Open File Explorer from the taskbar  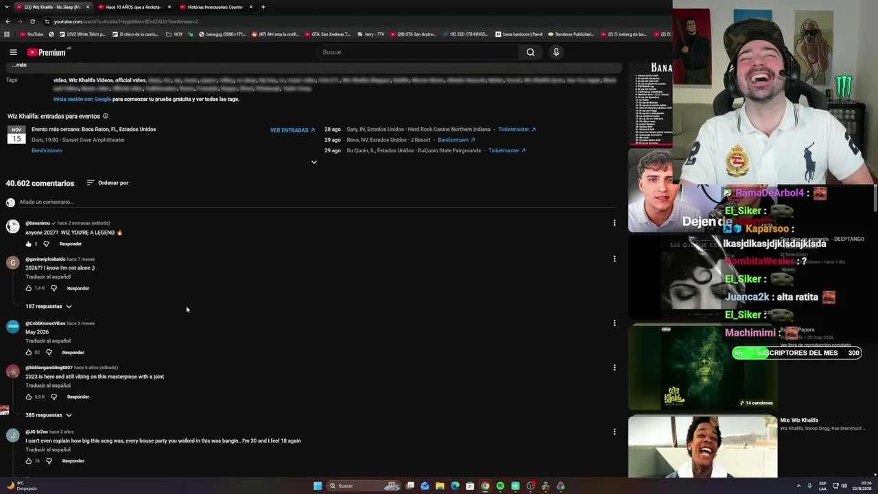(440, 486)
